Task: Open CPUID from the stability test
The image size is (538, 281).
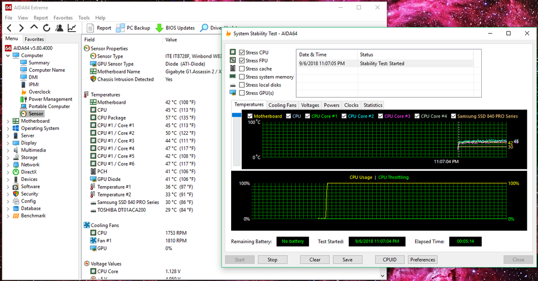Action: (389, 260)
